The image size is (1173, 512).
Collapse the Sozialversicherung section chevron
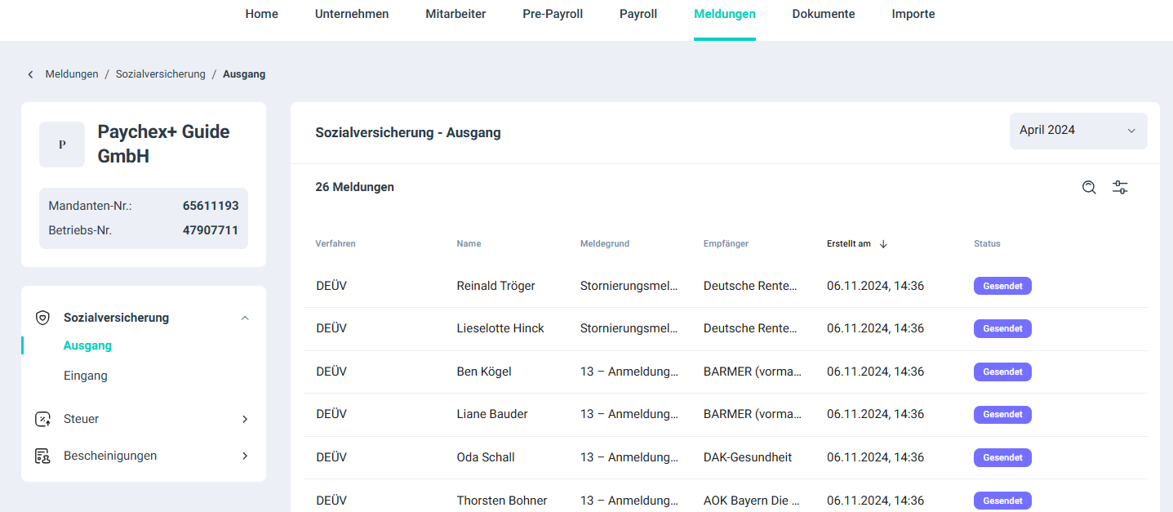click(x=245, y=318)
